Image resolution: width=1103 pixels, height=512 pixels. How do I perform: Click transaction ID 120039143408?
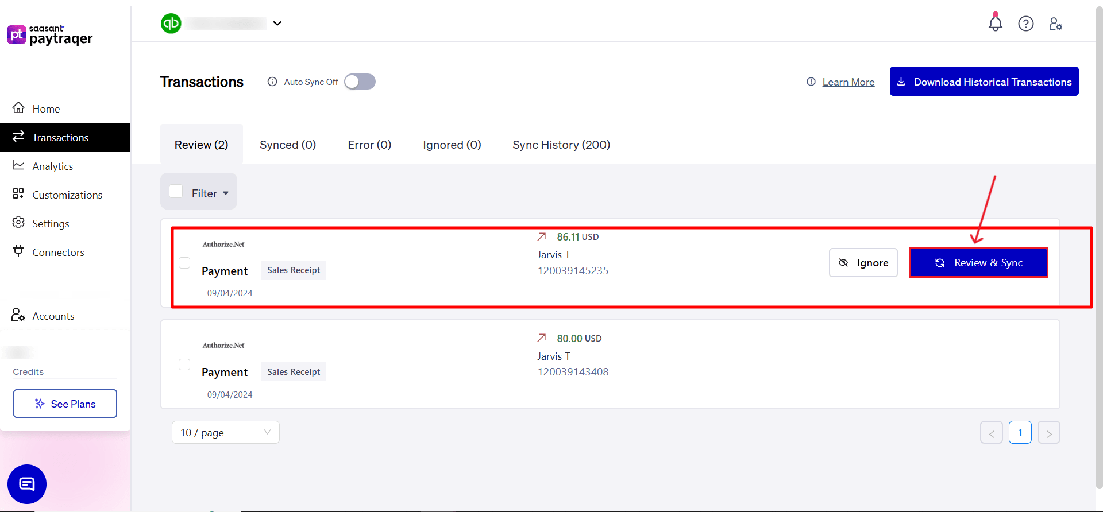click(x=573, y=372)
